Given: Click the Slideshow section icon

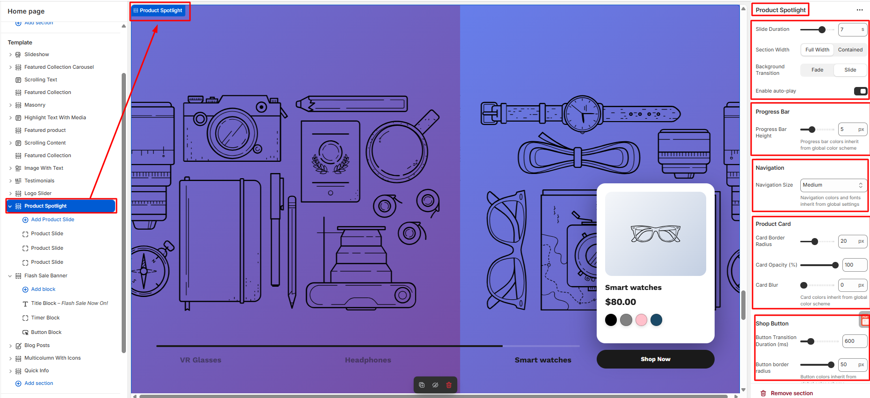Looking at the screenshot, I should [x=18, y=55].
